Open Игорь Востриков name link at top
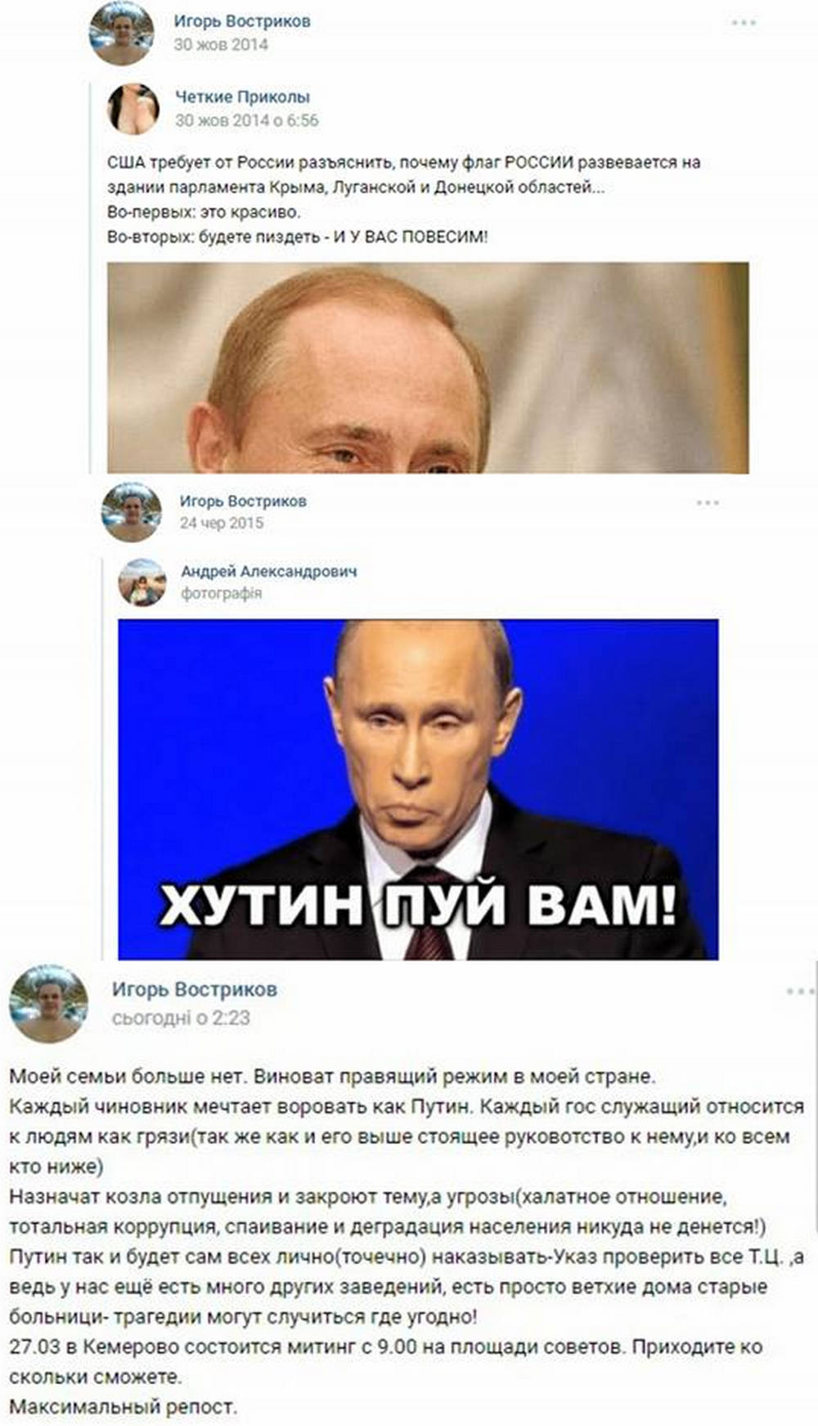Image resolution: width=818 pixels, height=1426 pixels. 242,21
